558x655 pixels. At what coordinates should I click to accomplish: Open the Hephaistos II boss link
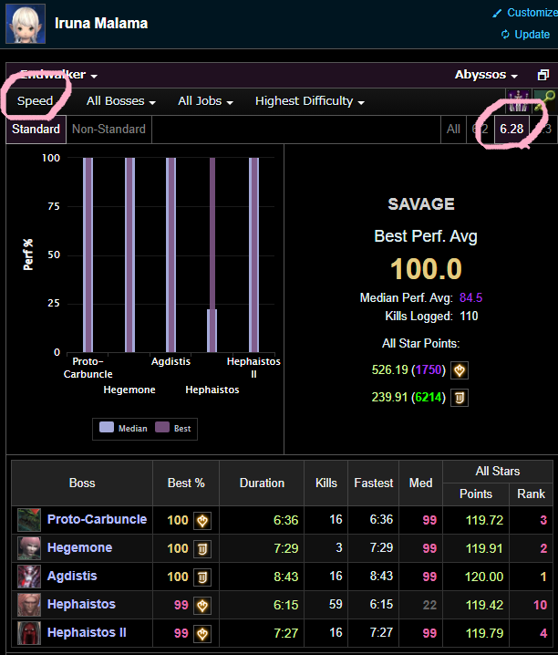click(87, 633)
